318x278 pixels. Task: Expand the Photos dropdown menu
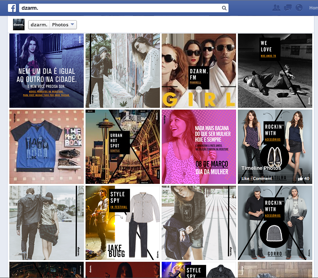[63, 25]
